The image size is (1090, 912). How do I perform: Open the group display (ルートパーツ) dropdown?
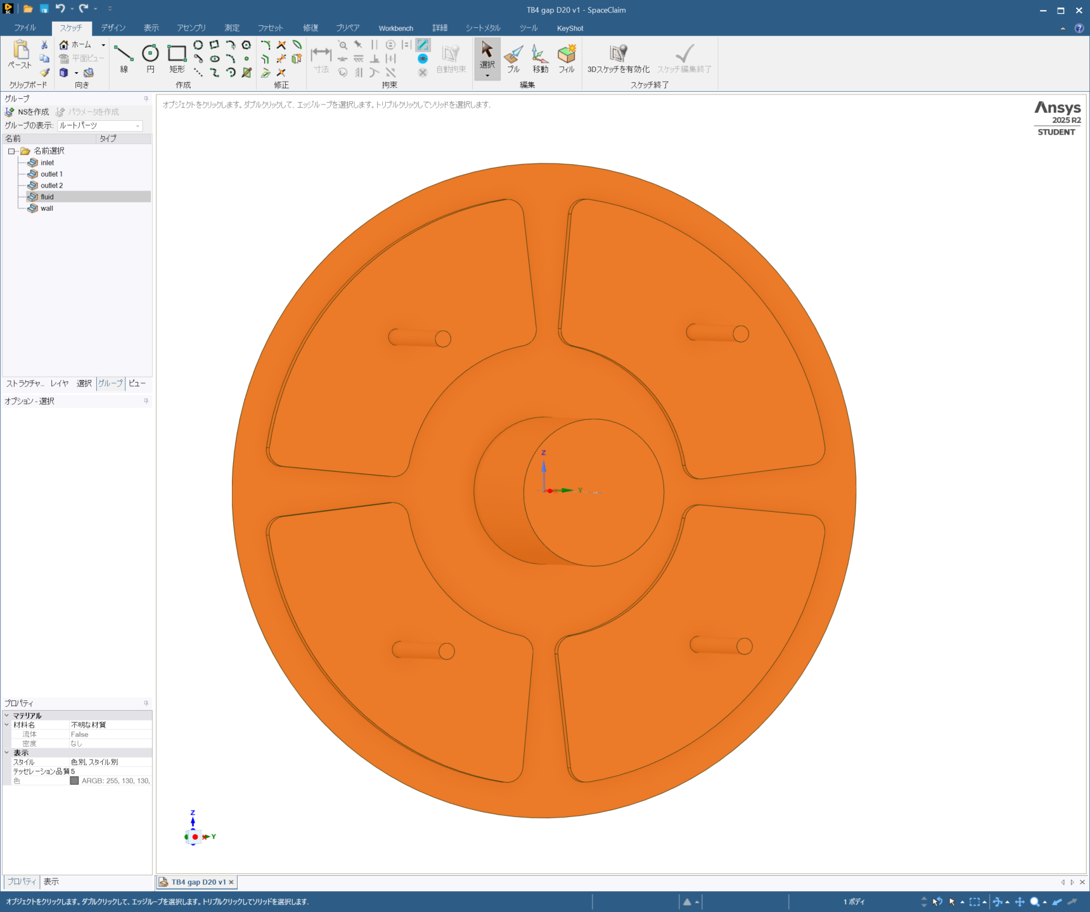tap(138, 126)
